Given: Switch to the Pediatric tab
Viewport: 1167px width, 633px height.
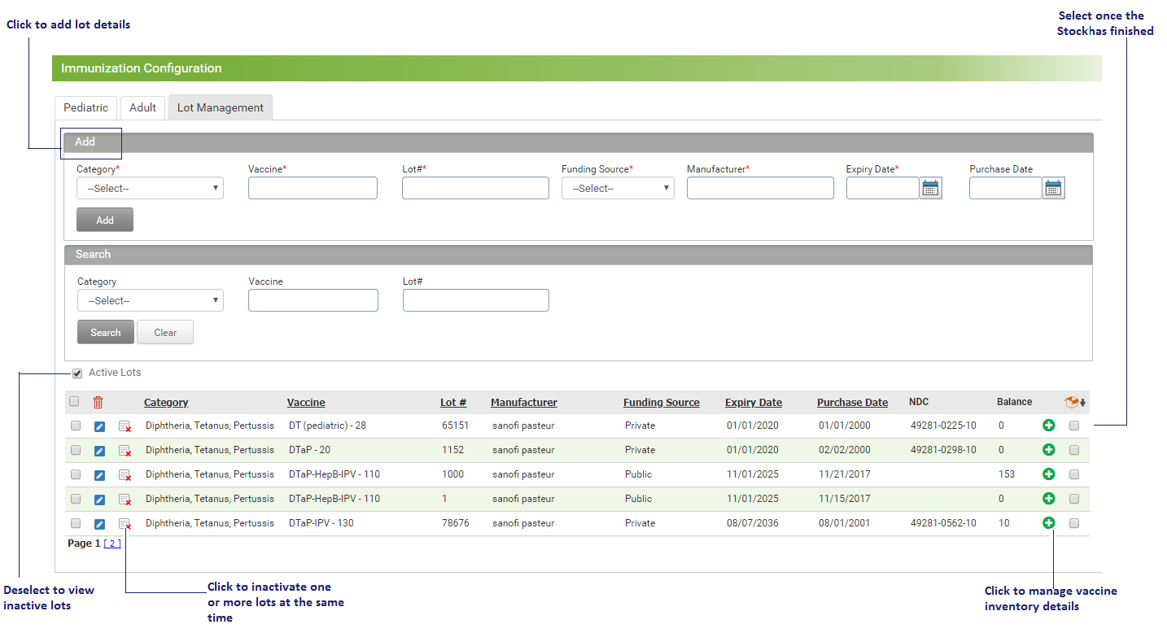Looking at the screenshot, I should click(85, 107).
